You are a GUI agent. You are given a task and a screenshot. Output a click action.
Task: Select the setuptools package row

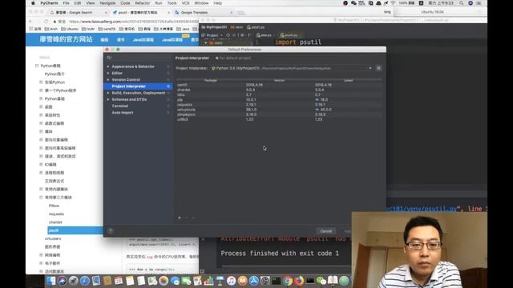[x=279, y=110]
